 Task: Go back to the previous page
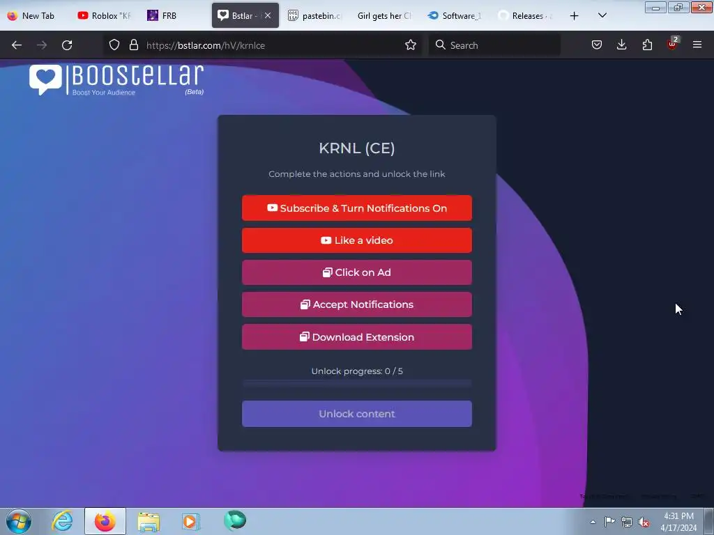[17, 45]
